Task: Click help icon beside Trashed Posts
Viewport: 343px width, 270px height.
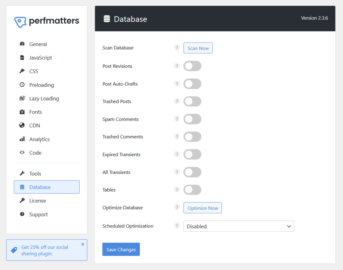Action: click(x=177, y=101)
